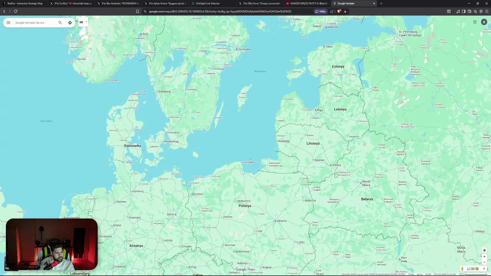
Task: Switch to X'te War Aesthetic tab
Action: [118, 3]
